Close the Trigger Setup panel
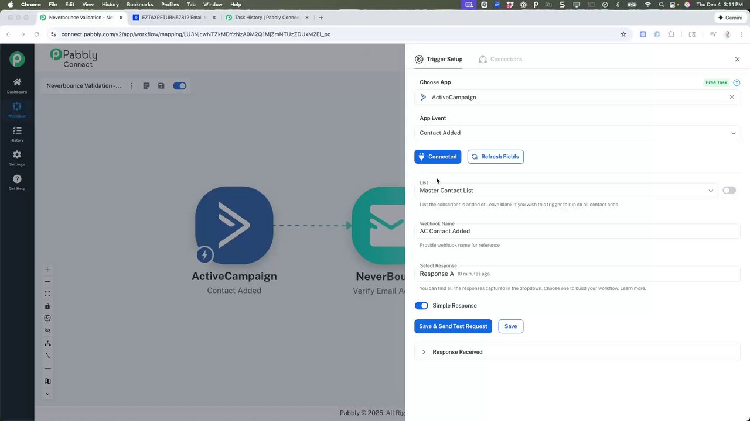This screenshot has height=421, width=750. click(x=737, y=59)
